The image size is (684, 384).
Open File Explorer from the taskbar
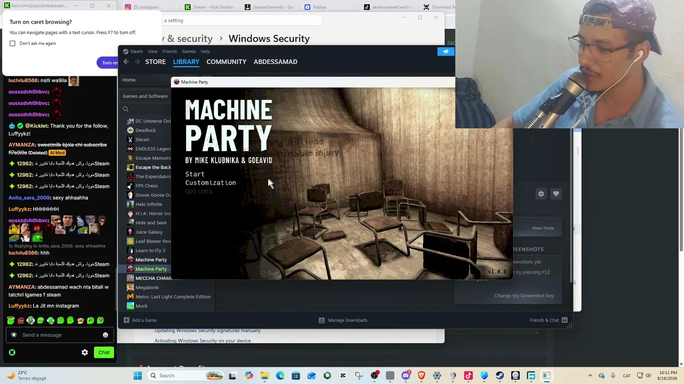265,375
